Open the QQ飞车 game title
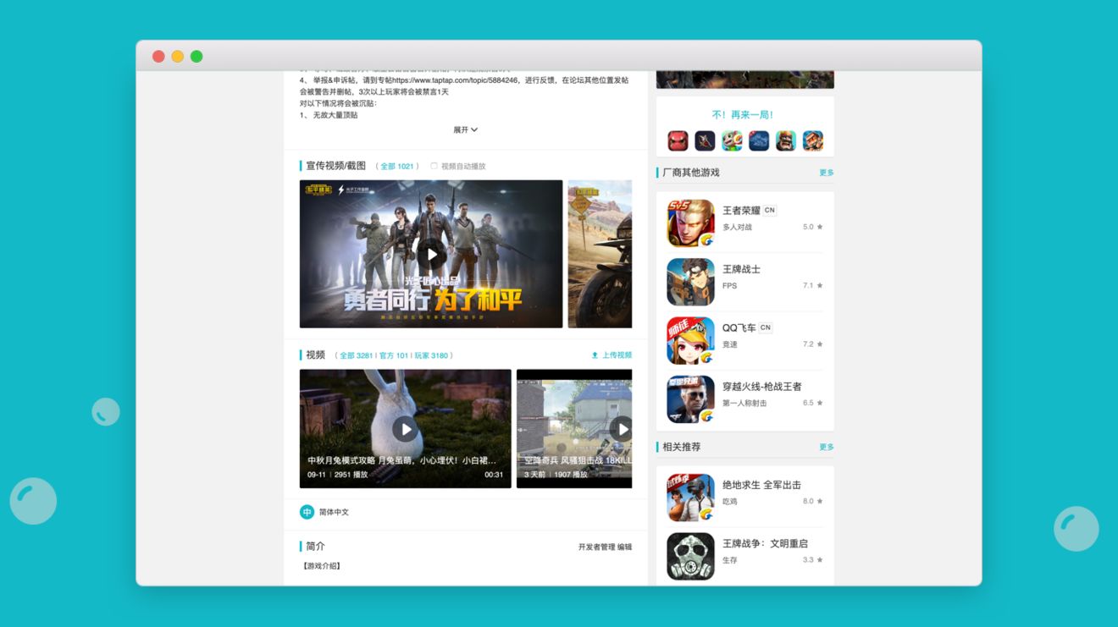Image resolution: width=1118 pixels, height=627 pixels. [x=739, y=327]
